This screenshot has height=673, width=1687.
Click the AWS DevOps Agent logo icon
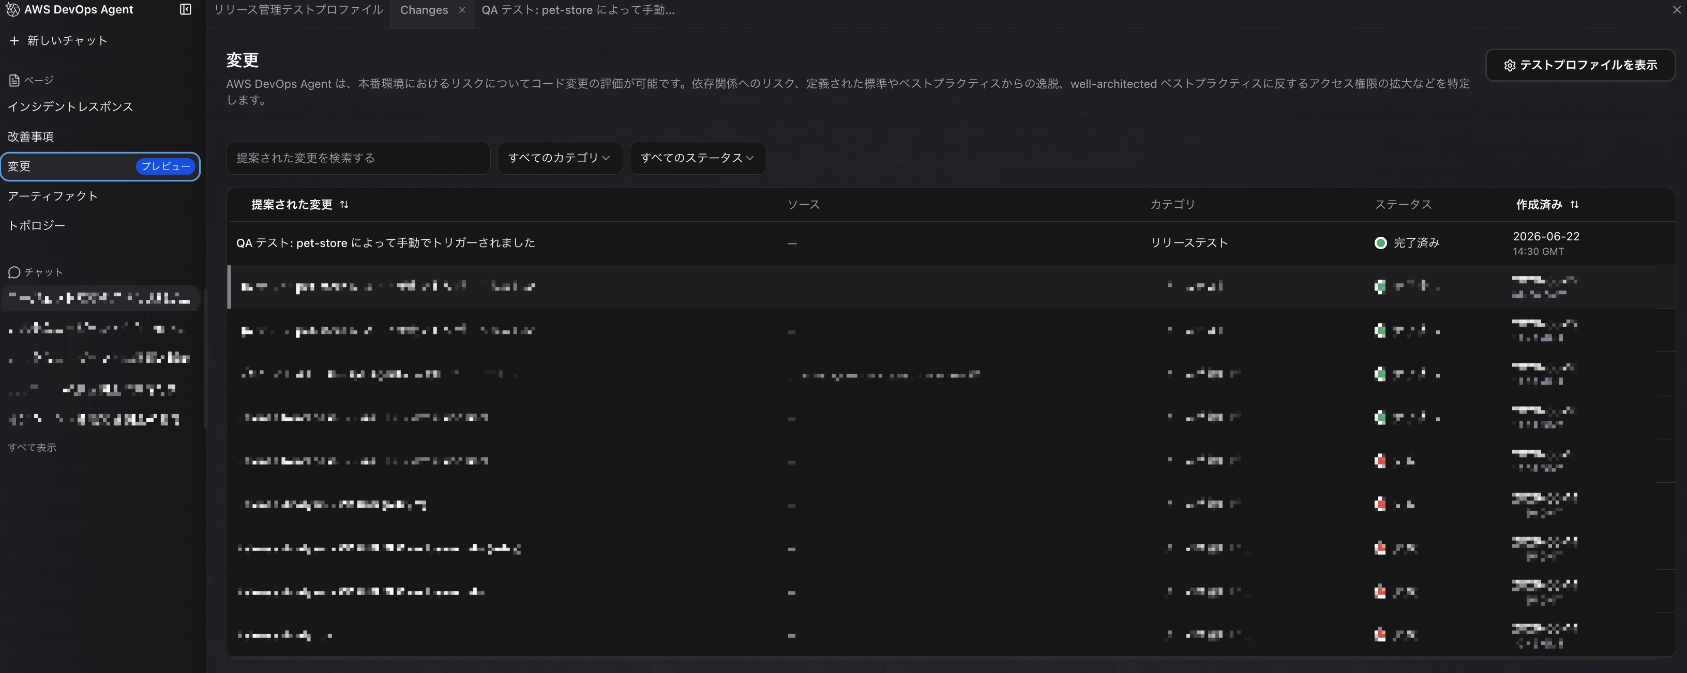click(x=12, y=10)
